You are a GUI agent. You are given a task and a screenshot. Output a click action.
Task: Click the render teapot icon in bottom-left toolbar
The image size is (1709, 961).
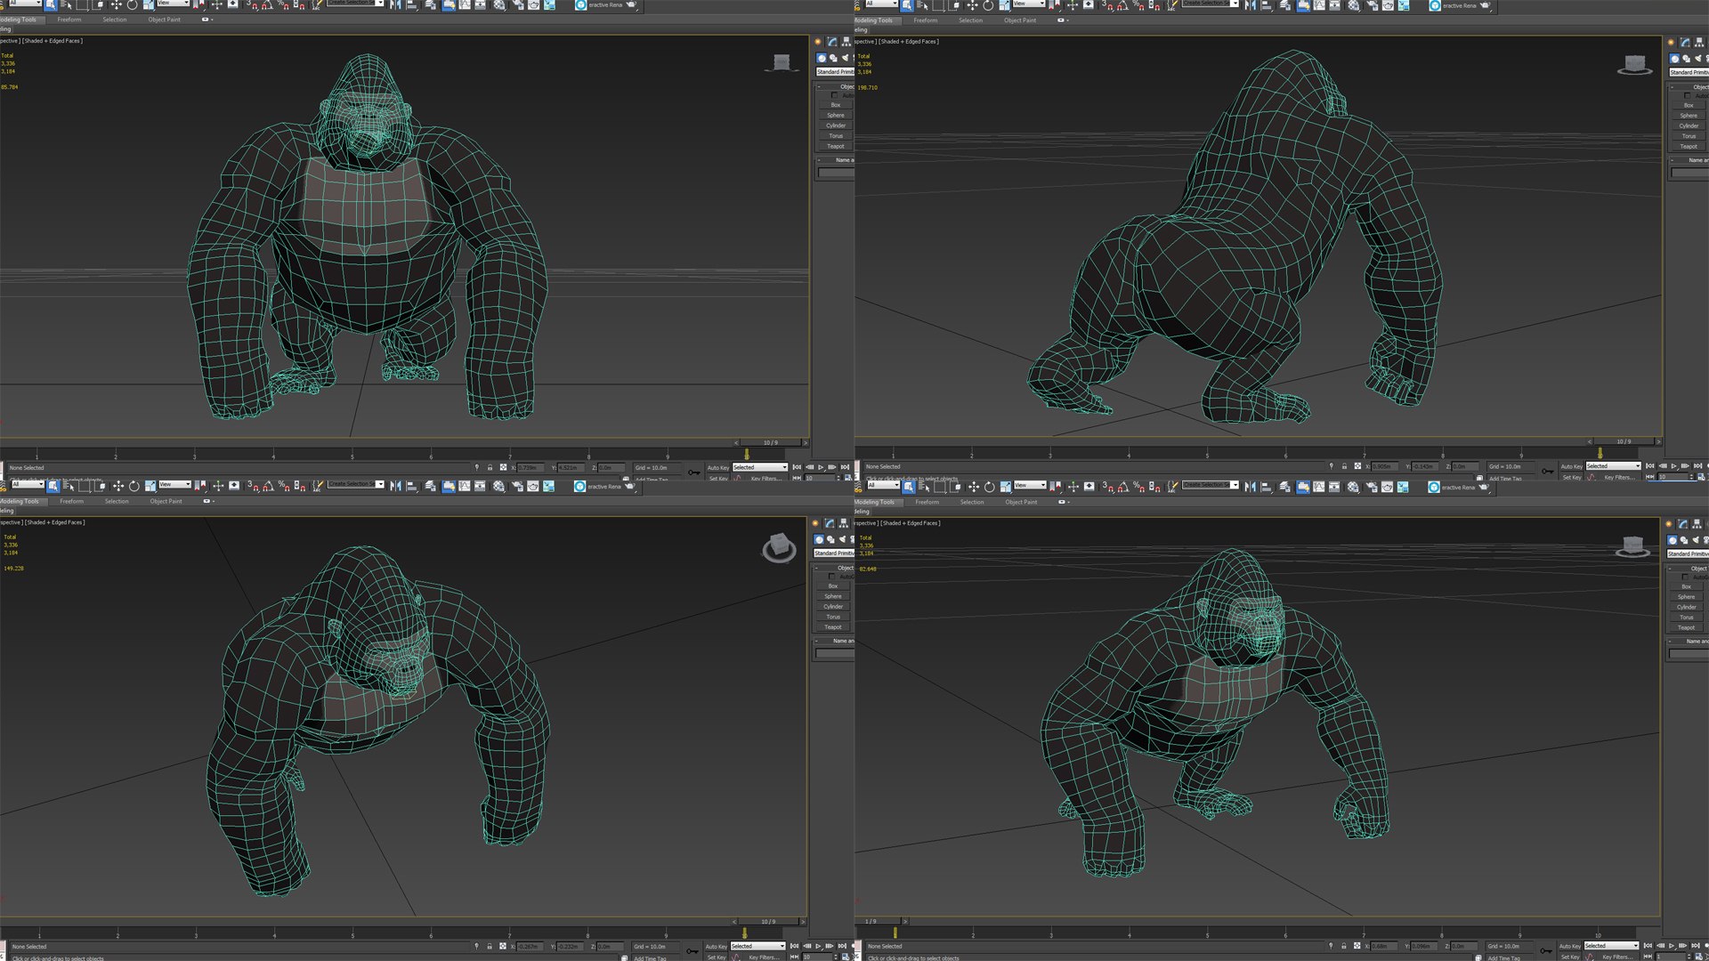629,486
